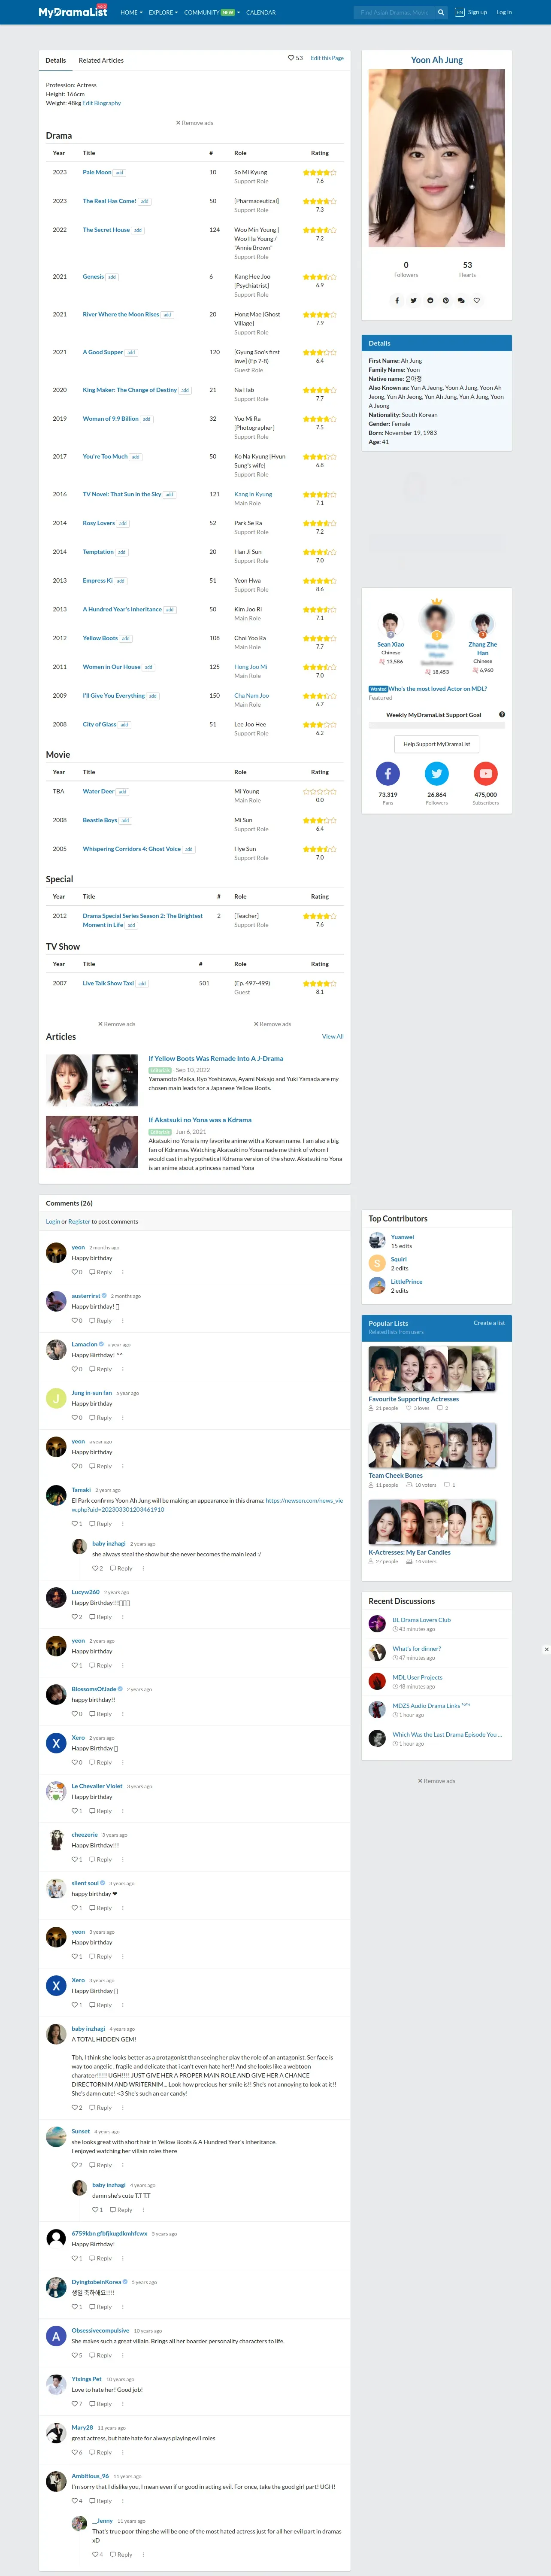Share profile via the Reddit icon
The height and width of the screenshot is (2576, 551).
pos(430,300)
